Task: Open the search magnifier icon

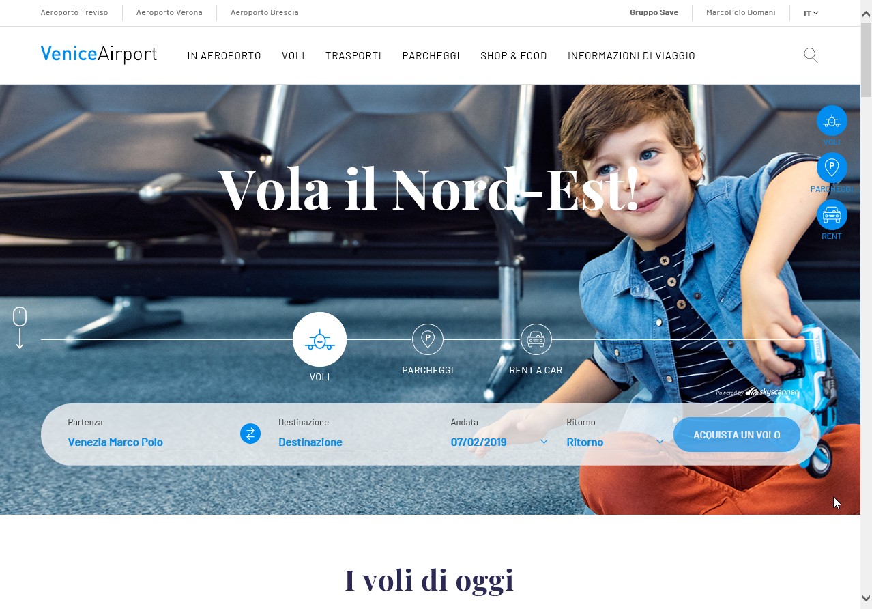Action: [x=811, y=55]
